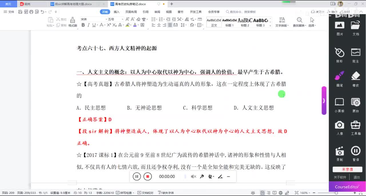Select the 画笔 brush tool
Screen dimensions: 366x196
340,79
